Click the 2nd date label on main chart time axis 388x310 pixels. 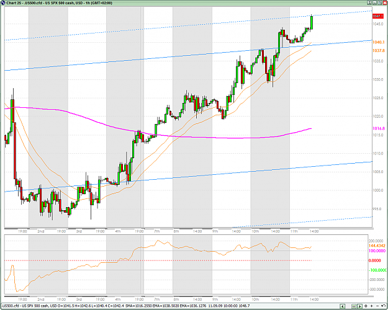coord(40,231)
